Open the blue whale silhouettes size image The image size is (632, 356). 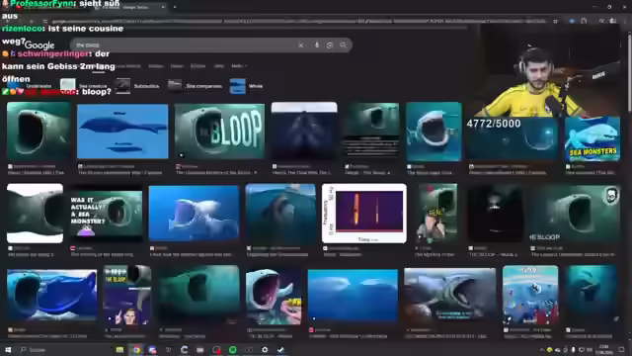pyautogui.click(x=122, y=132)
